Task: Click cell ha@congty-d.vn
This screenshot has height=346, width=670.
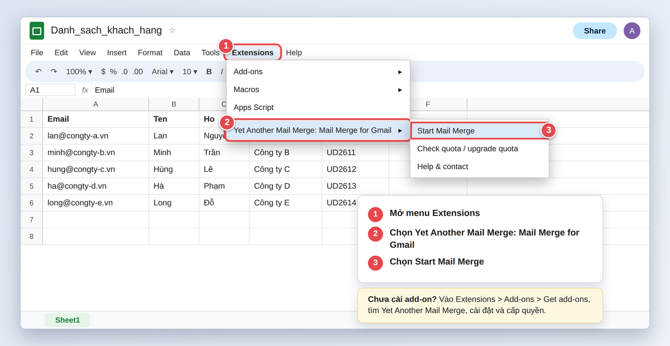Action: click(96, 186)
